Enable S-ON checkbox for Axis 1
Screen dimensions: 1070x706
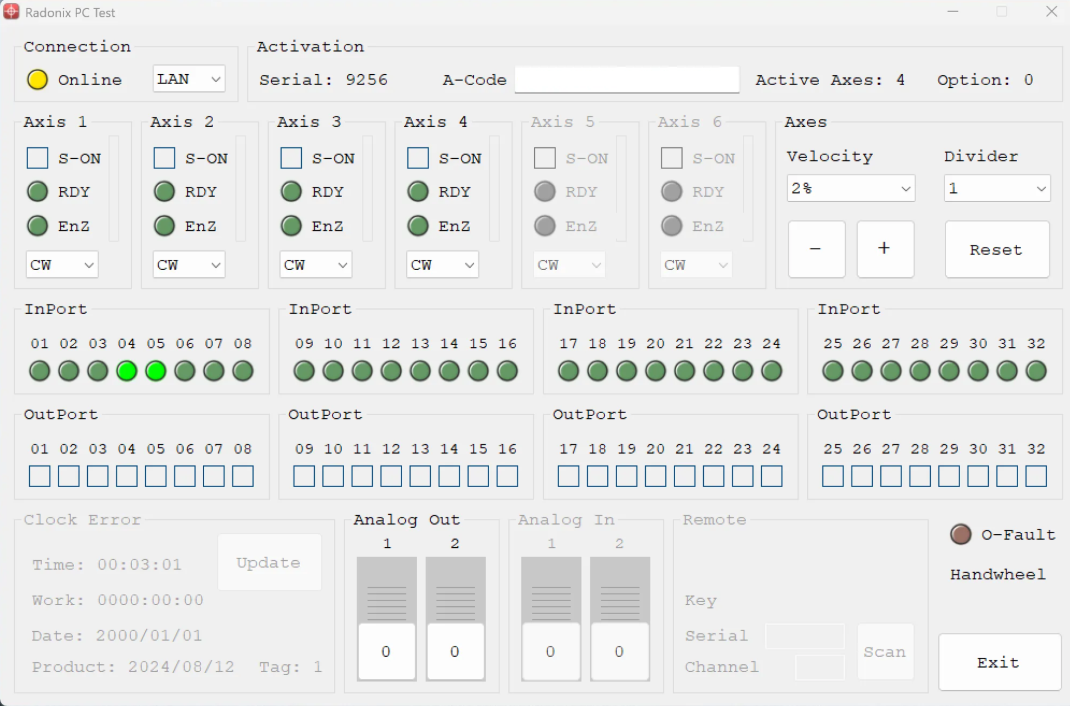pos(37,158)
